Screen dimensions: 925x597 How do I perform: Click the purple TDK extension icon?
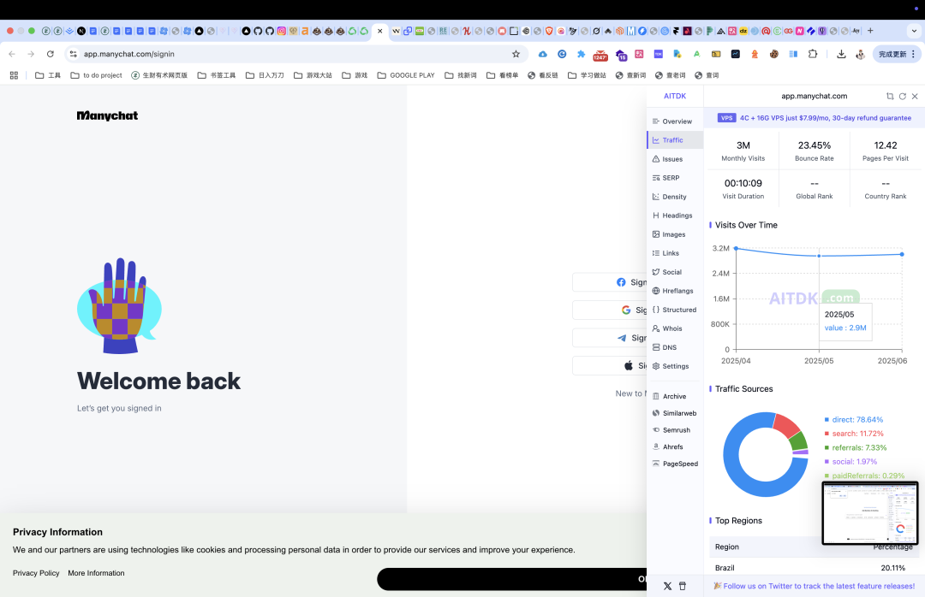click(x=659, y=54)
